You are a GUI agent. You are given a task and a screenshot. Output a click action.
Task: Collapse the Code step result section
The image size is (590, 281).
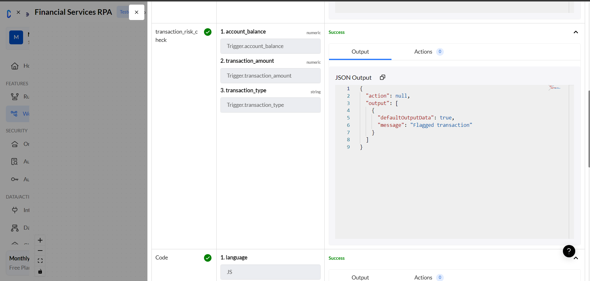576,258
